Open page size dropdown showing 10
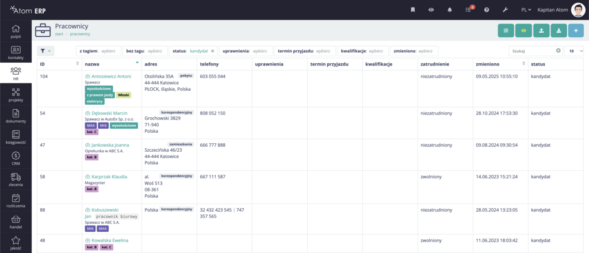 [574, 51]
